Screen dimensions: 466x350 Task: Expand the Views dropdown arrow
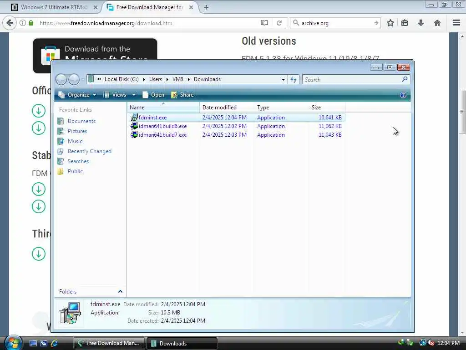point(134,95)
